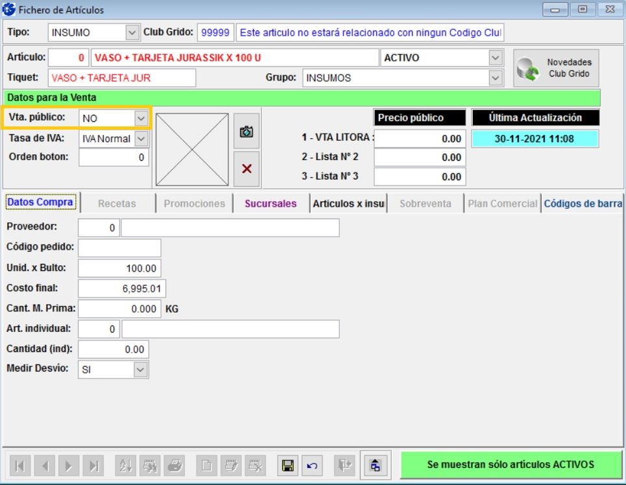The height and width of the screenshot is (485, 626).
Task: Switch to the Sucursales tab
Action: point(271,204)
